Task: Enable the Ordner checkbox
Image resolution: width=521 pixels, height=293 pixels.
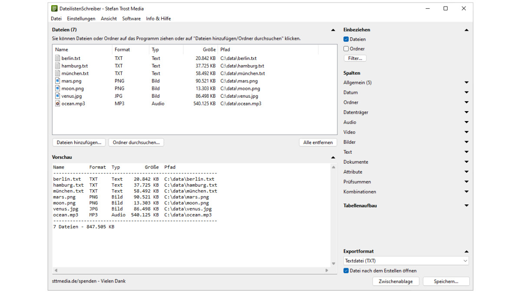Action: coord(346,49)
